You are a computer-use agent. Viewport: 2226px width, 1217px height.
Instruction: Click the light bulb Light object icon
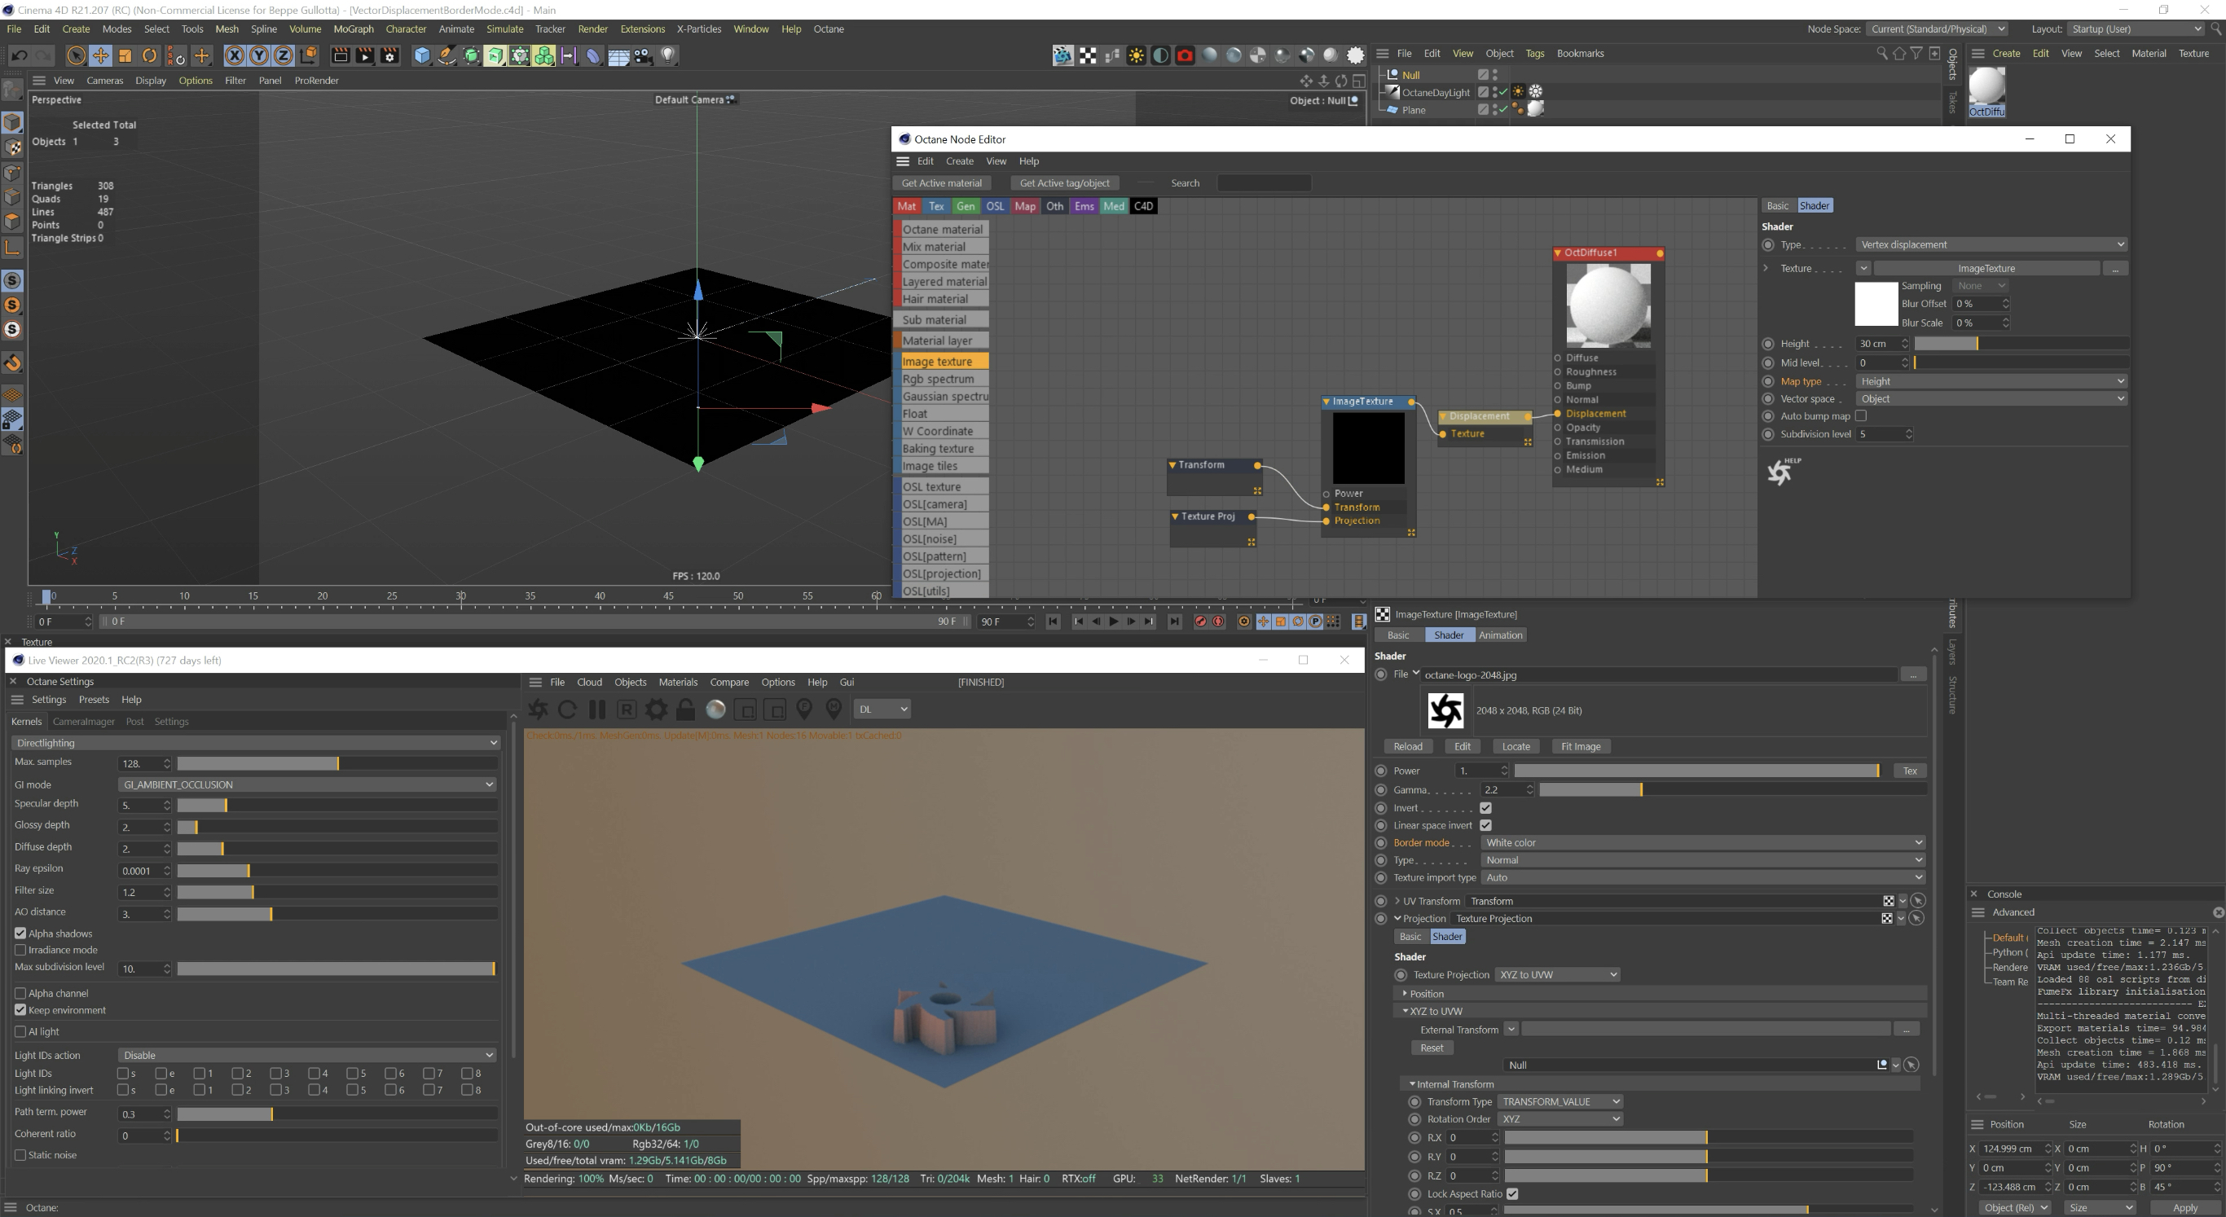[x=668, y=56]
